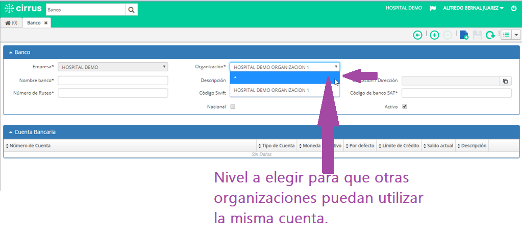
Task: Click the Código de banco SAT field
Action: click(x=457, y=93)
